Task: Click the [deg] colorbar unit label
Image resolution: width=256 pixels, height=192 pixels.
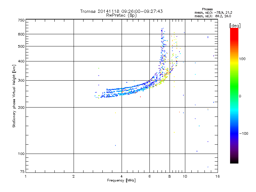Action: pos(235,25)
